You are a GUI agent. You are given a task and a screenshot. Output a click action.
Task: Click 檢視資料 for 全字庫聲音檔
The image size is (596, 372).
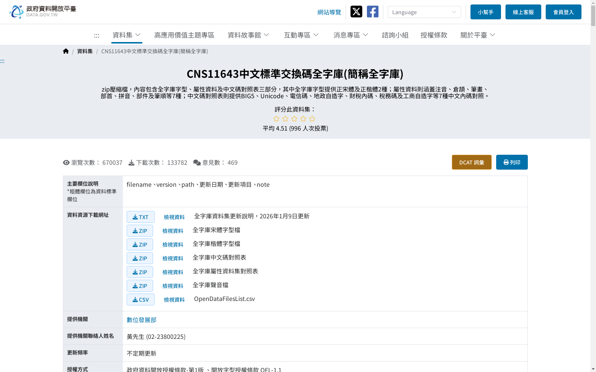tap(173, 286)
